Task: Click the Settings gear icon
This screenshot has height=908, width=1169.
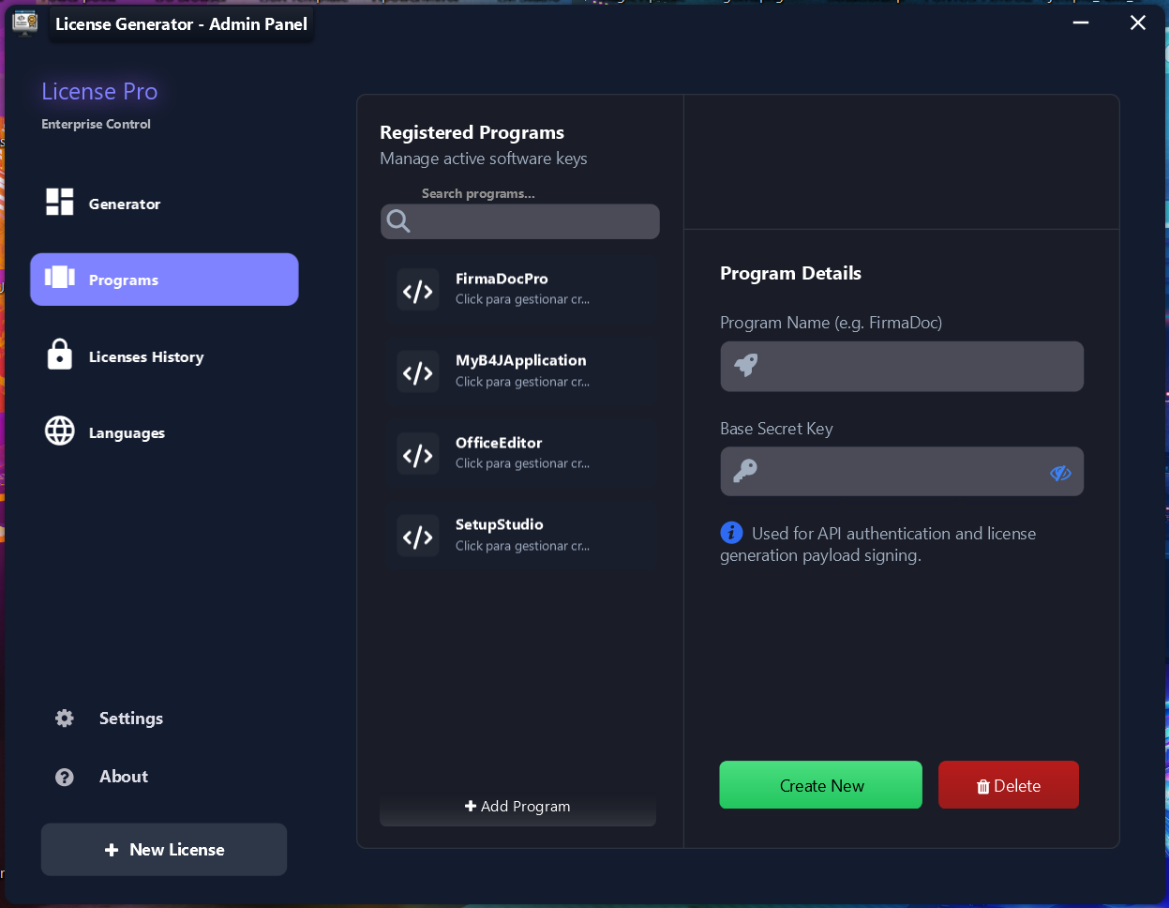Action: point(65,719)
